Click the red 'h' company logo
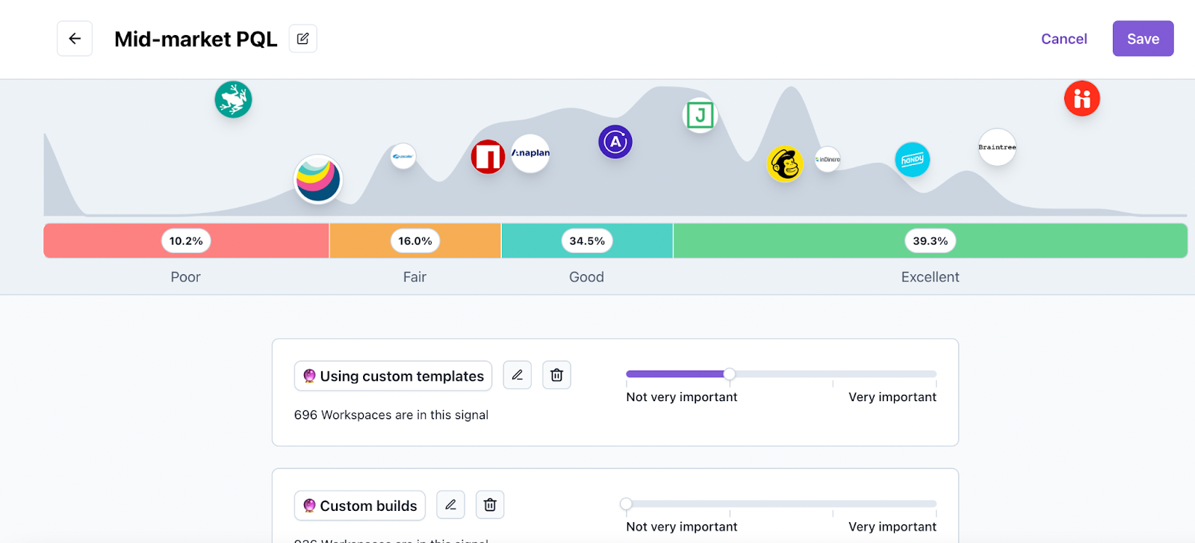The width and height of the screenshot is (1195, 543). [1081, 99]
